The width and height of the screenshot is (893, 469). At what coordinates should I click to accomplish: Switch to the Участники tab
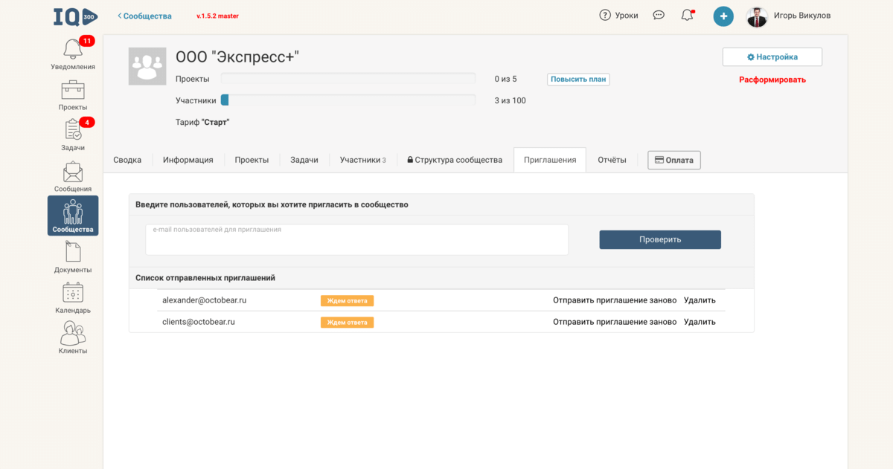coord(362,160)
